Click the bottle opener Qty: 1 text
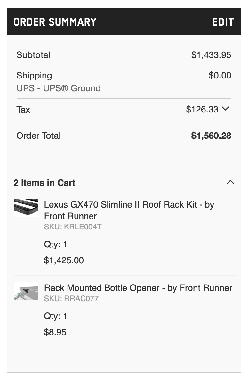249x380 pixels. point(55,316)
